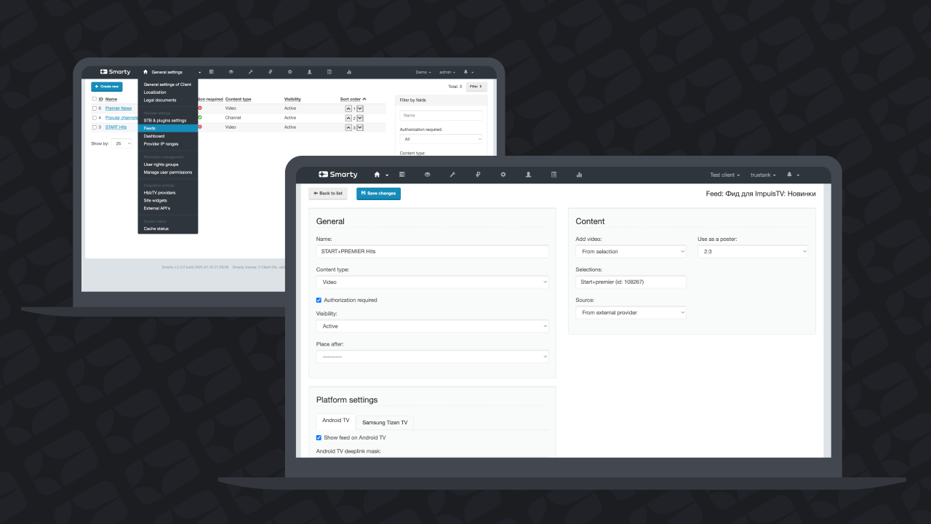Click the user profile icon in front navbar

pos(528,175)
